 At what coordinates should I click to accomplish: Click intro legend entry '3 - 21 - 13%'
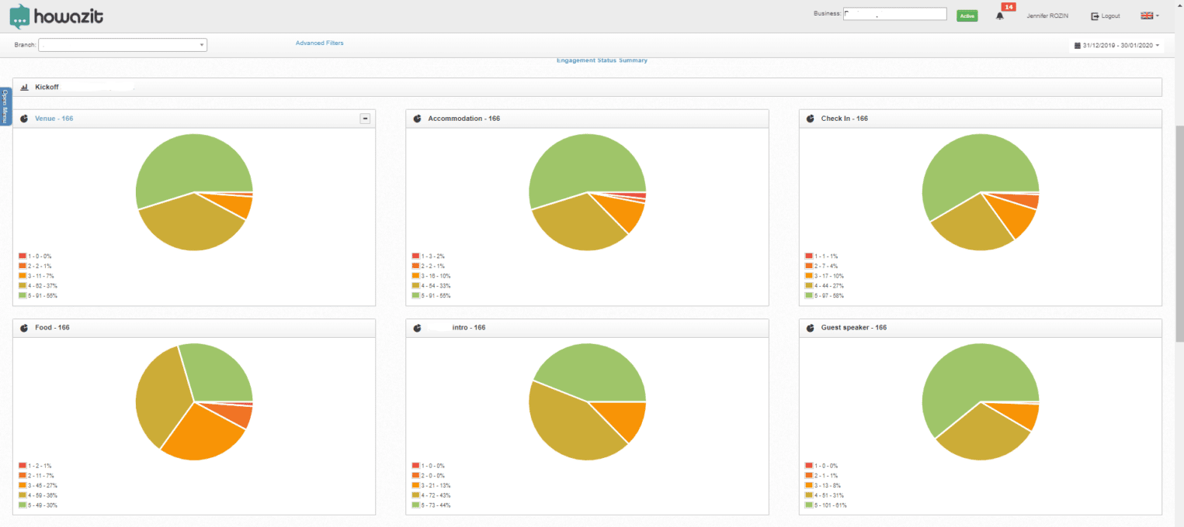pos(431,485)
